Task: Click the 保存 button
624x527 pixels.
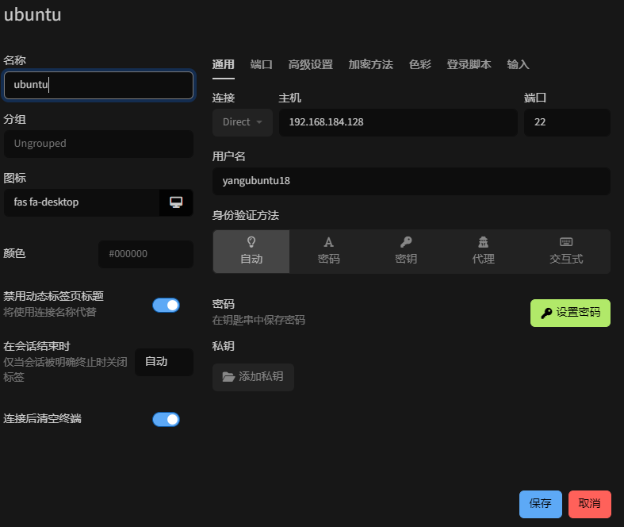Action: 540,504
